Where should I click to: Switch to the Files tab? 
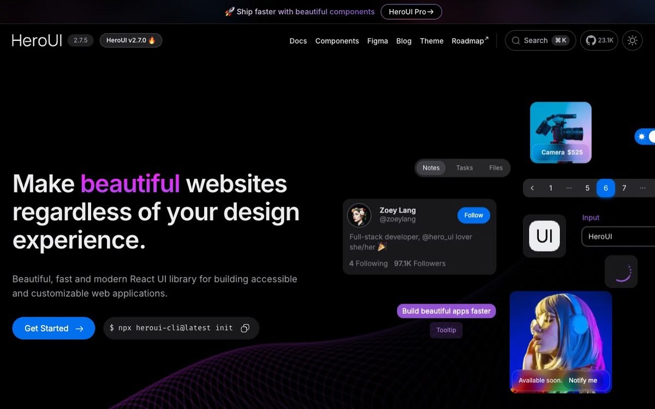496,168
